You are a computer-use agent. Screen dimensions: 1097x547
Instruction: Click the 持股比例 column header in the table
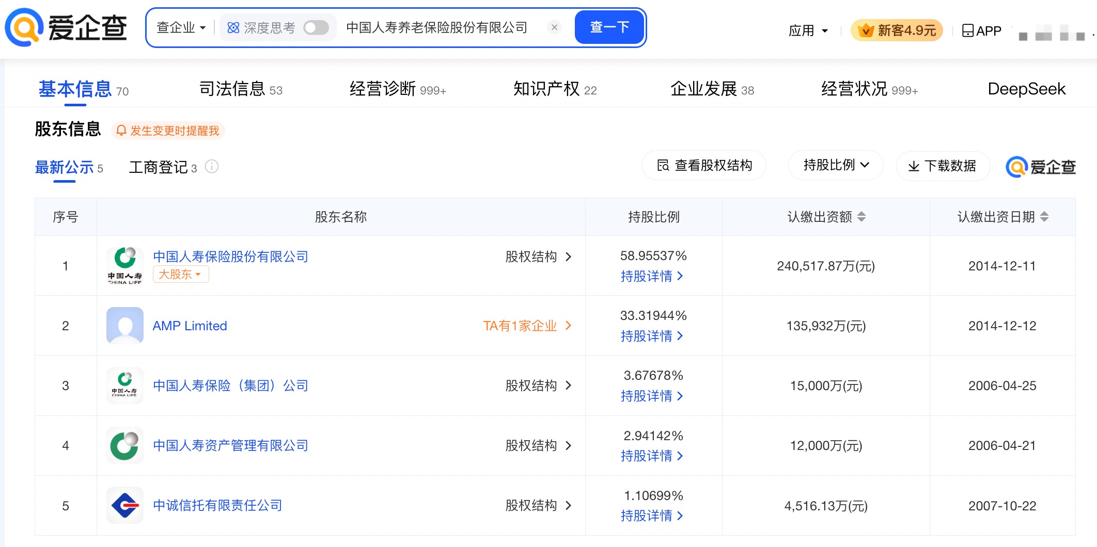654,217
